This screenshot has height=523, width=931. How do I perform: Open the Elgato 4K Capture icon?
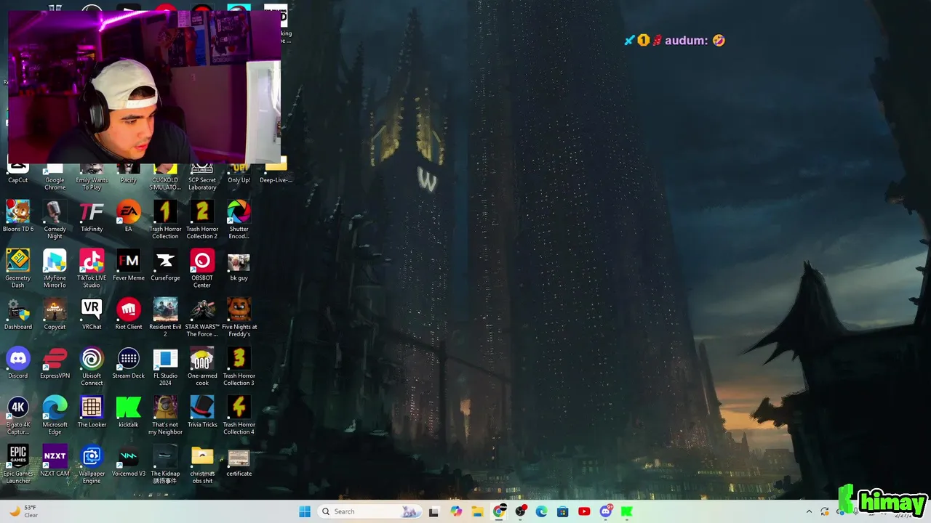[18, 408]
